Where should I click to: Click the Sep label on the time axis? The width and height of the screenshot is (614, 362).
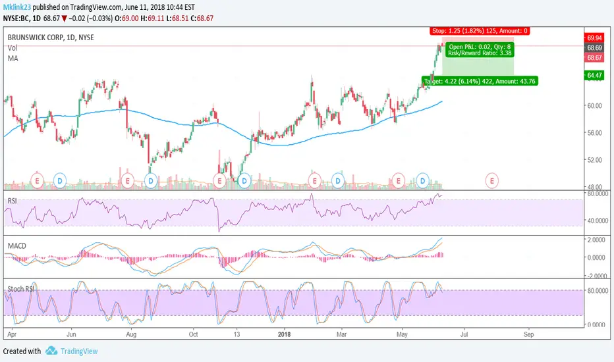tap(528, 334)
